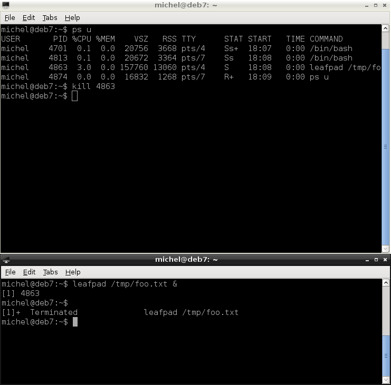Screen dimensions: 391x385
Task: Minimize the top terminal window
Action: [x=367, y=5]
